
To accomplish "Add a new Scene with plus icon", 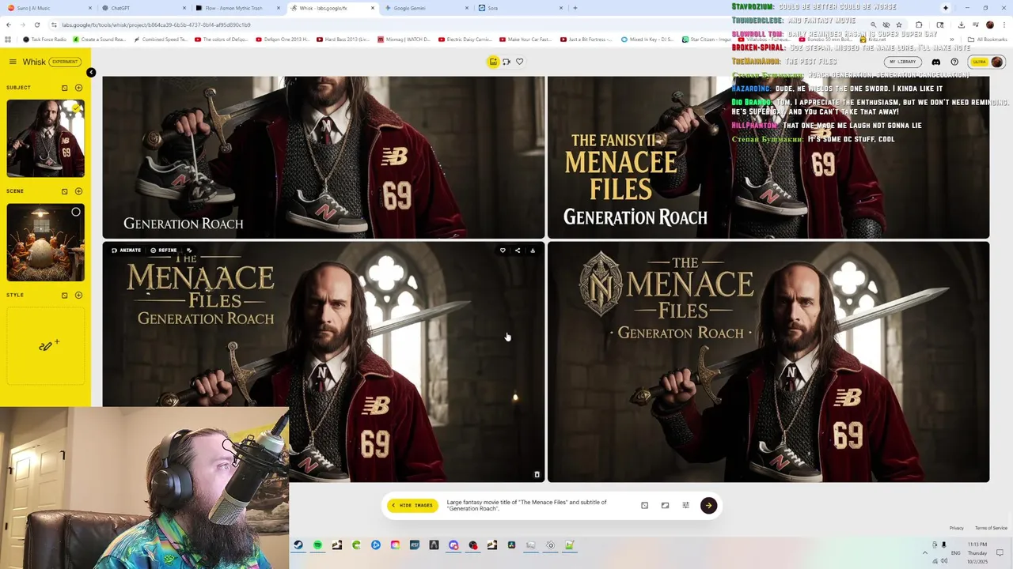I will (x=78, y=191).
